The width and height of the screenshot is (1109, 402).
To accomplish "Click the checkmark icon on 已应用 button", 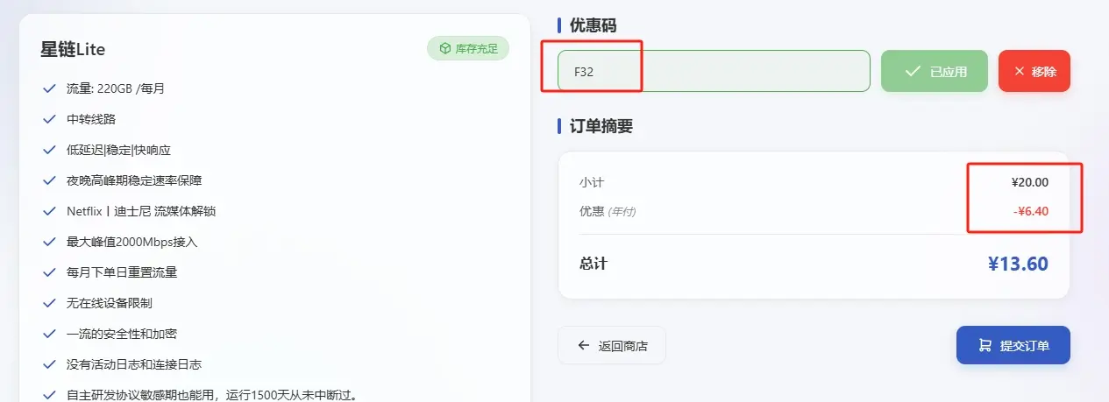I will 913,71.
